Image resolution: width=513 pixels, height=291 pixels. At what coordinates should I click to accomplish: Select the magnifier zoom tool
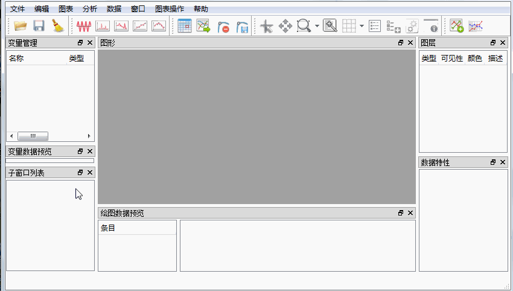tap(304, 26)
